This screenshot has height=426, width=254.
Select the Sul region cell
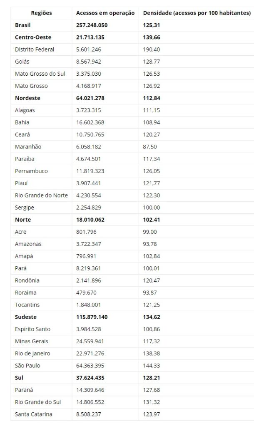pos(19,378)
